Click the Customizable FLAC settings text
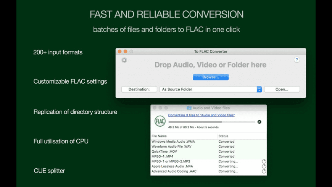The height and width of the screenshot is (187, 332). click(70, 82)
